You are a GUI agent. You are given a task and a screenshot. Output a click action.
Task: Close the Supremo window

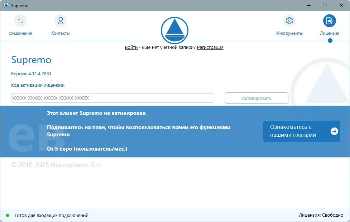coord(341,5)
